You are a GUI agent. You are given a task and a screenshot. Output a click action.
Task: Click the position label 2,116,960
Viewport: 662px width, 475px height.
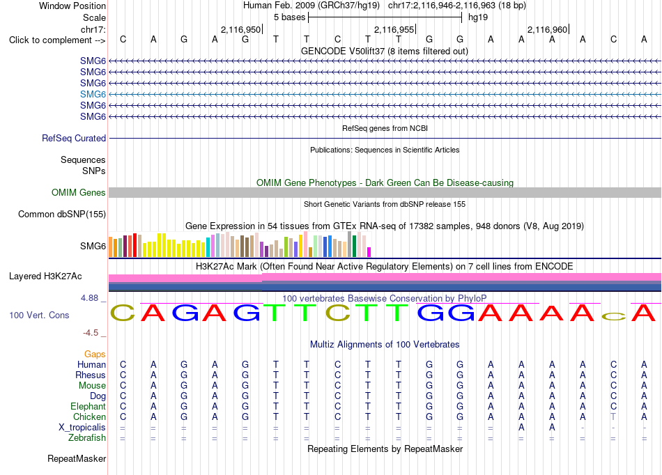click(547, 29)
